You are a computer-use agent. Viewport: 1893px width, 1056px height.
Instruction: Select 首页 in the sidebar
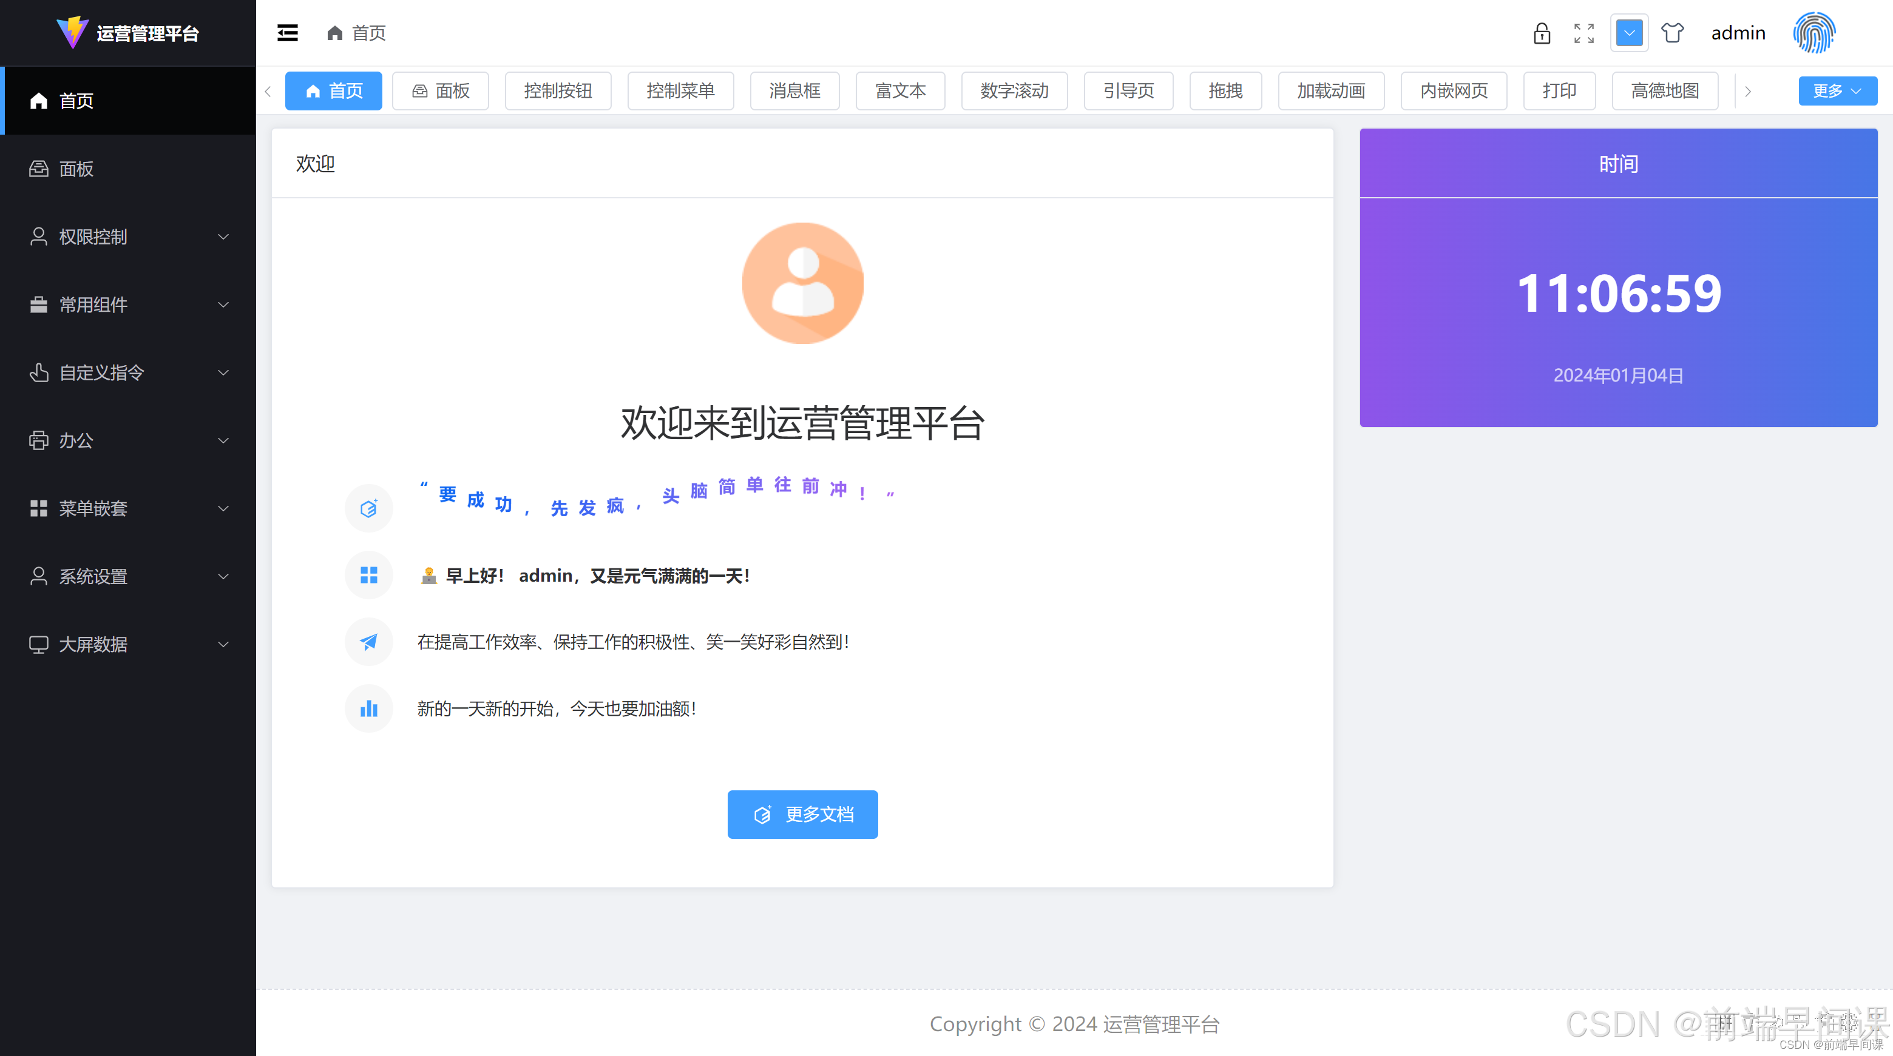[128, 101]
